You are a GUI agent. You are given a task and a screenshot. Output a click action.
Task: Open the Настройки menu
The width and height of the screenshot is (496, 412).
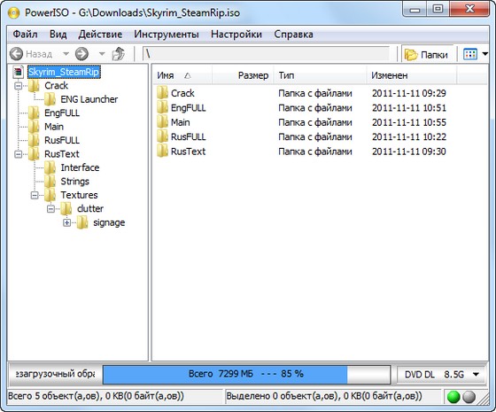[236, 35]
